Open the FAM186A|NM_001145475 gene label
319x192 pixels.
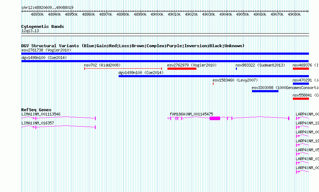pyautogui.click(x=191, y=114)
